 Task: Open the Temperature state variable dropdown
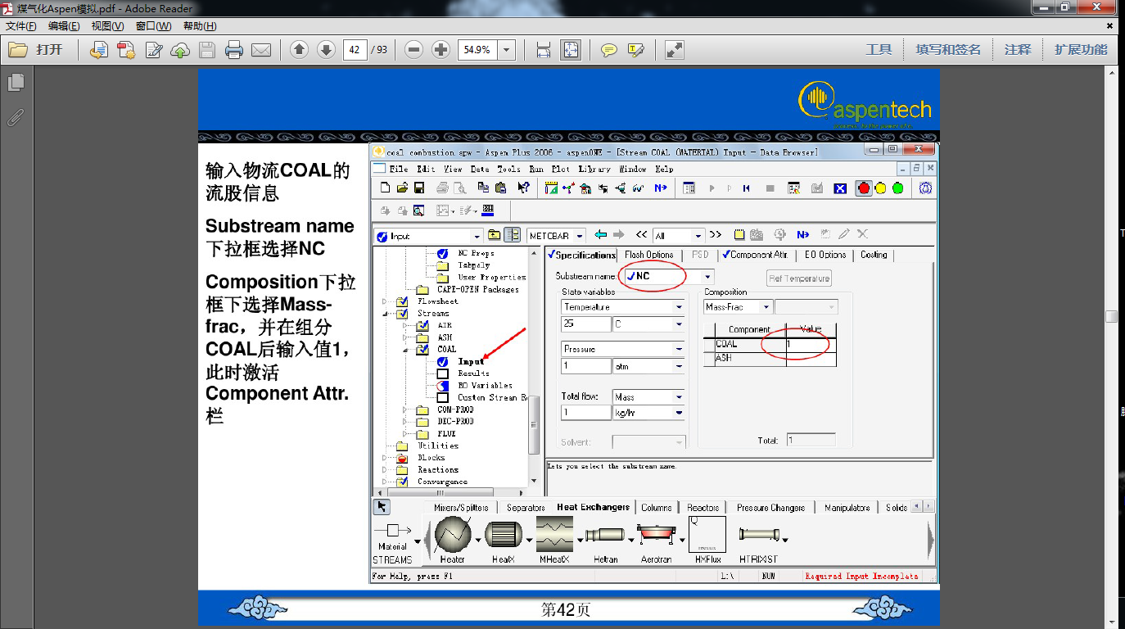679,307
